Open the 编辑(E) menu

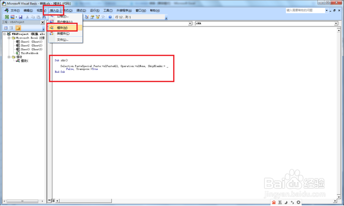(28, 11)
